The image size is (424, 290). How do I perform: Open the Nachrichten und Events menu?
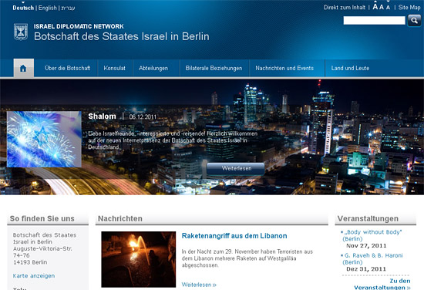[284, 68]
